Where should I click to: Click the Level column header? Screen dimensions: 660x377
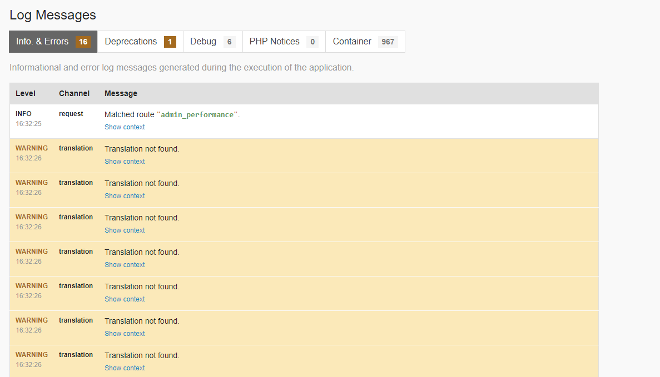(25, 93)
